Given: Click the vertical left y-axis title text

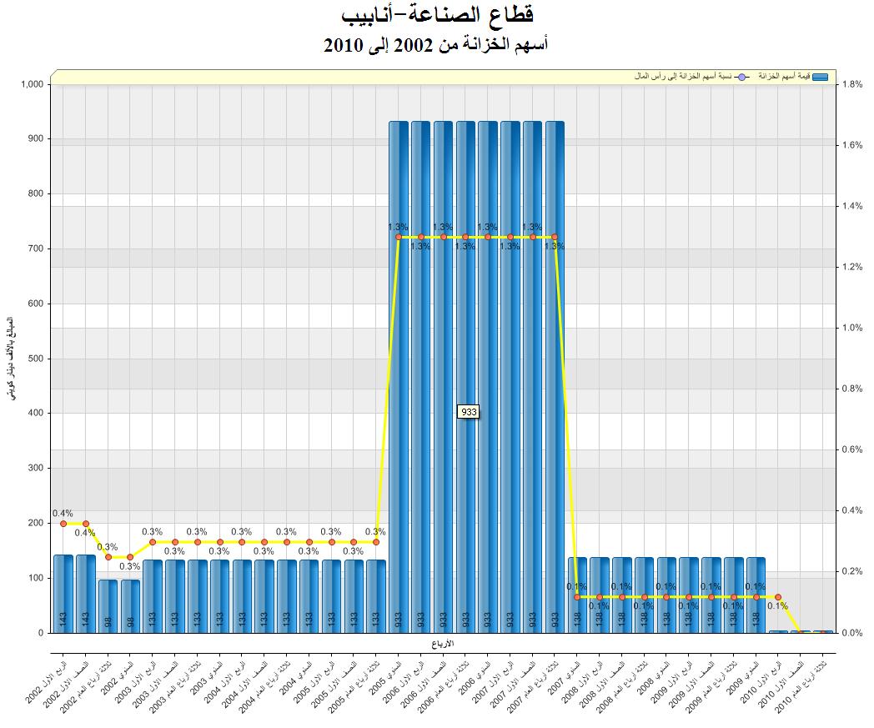Looking at the screenshot, I should coord(10,359).
